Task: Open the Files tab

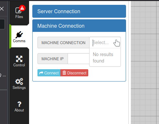Action: click(x=19, y=13)
